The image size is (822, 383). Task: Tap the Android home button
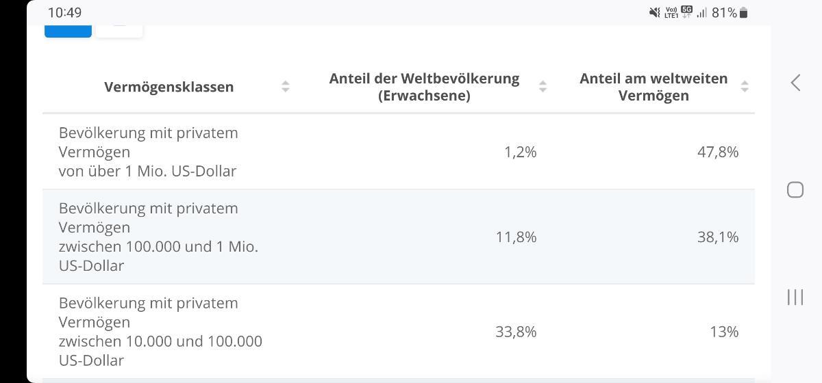click(x=795, y=189)
